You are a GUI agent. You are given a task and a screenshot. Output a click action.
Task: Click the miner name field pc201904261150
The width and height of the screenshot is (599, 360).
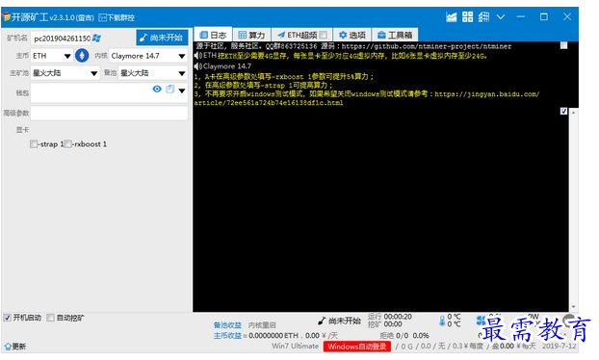click(61, 39)
